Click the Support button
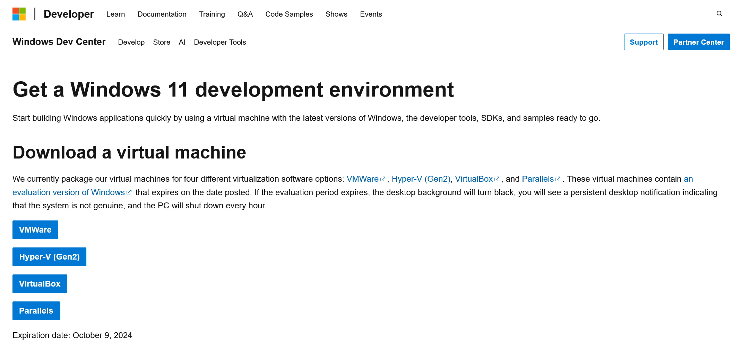The height and width of the screenshot is (344, 742). click(644, 42)
